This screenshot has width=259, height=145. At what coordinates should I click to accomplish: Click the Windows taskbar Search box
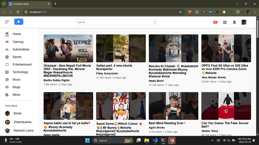pos(113,141)
